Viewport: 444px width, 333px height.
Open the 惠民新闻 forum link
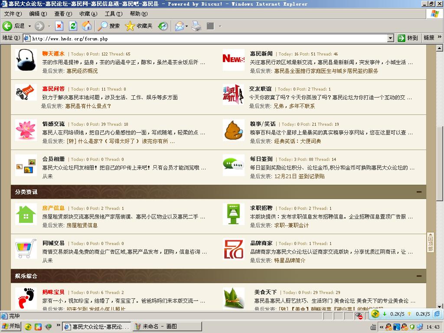coord(261,54)
